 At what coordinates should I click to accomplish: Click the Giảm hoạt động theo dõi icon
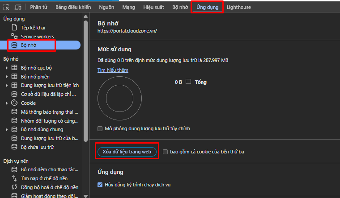[14, 196]
